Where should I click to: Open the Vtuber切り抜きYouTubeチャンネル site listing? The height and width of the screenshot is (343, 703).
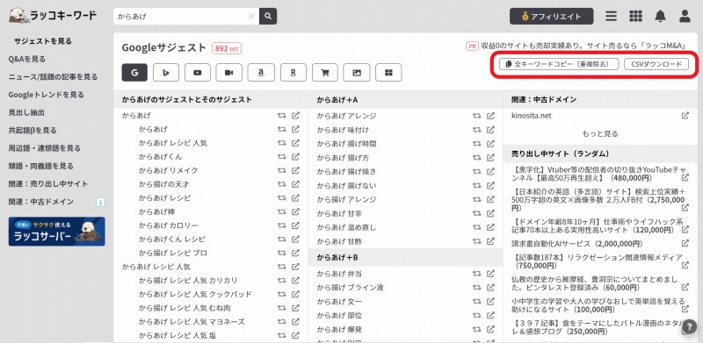pyautogui.click(x=598, y=174)
